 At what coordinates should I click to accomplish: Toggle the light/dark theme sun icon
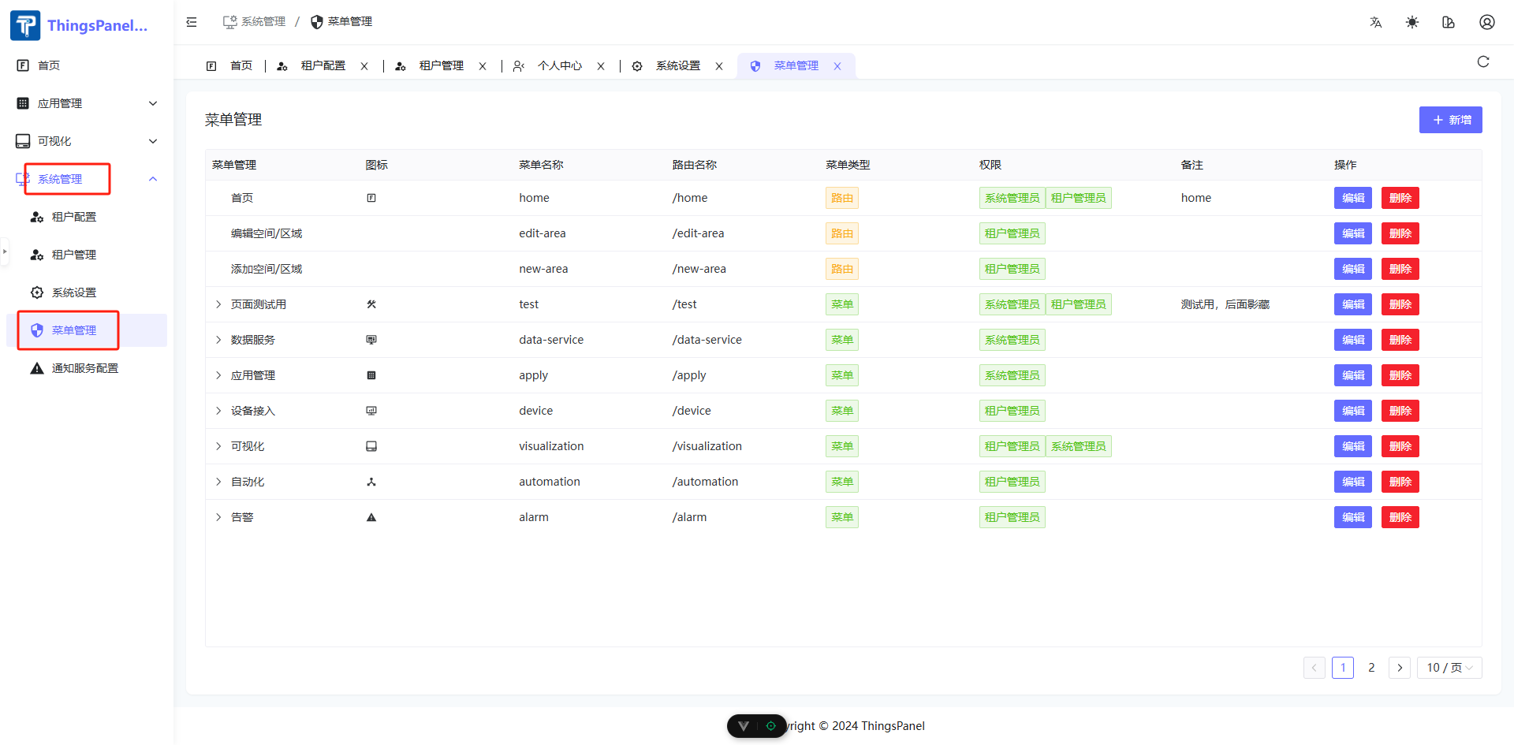click(1412, 22)
